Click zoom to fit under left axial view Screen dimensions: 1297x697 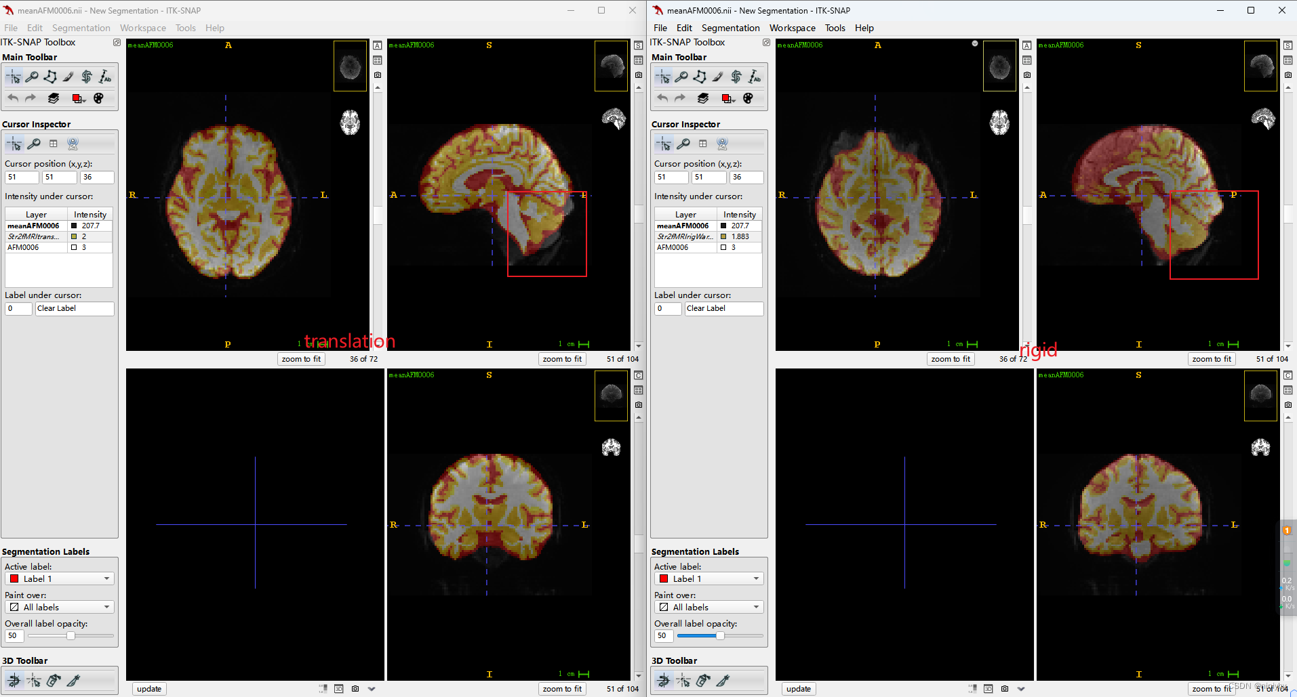tap(301, 359)
